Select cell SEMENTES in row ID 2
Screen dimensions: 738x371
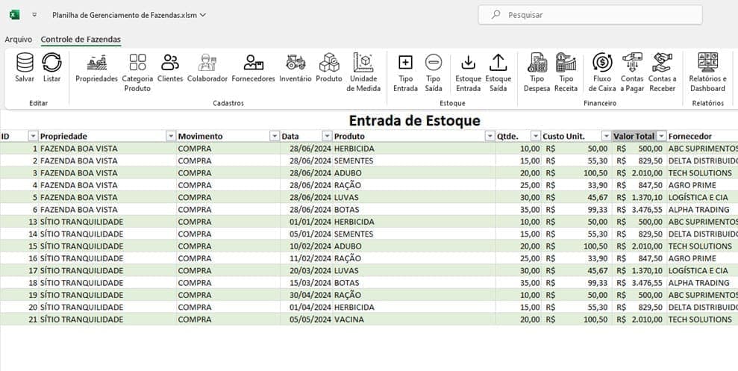click(414, 160)
